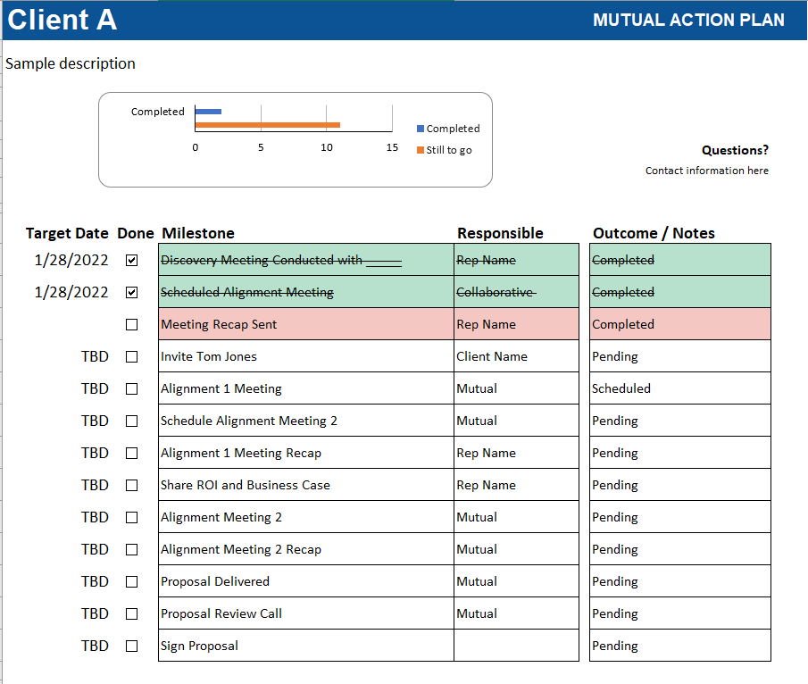Select Pending outcome for Invite Tom Jones
The width and height of the screenshot is (808, 684).
tap(680, 356)
